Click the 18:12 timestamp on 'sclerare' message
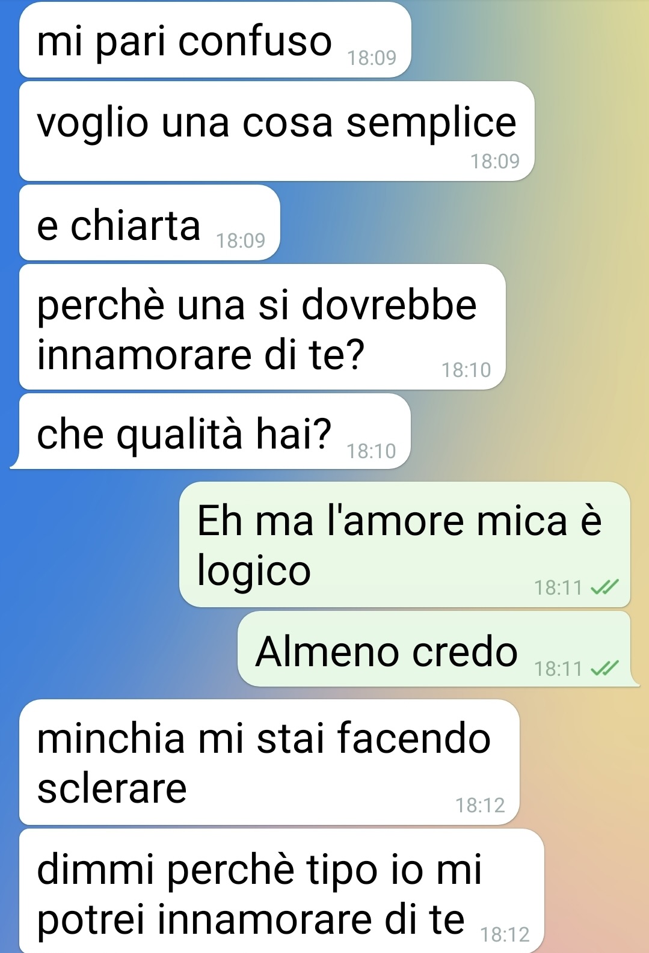The height and width of the screenshot is (953, 649). [x=480, y=805]
